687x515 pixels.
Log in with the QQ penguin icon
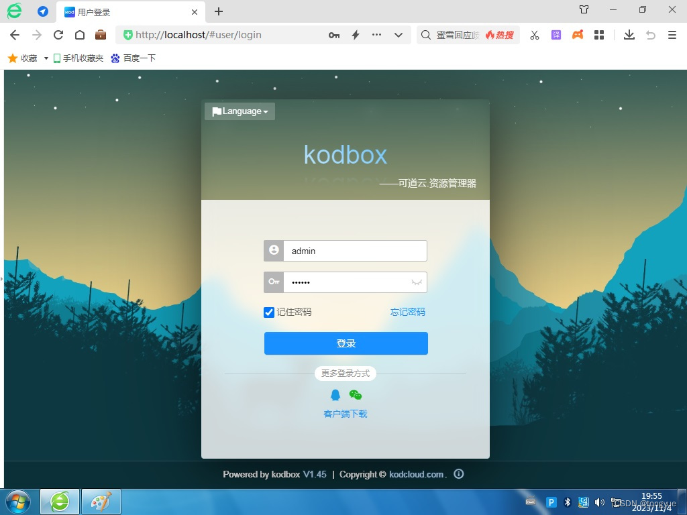pyautogui.click(x=335, y=395)
